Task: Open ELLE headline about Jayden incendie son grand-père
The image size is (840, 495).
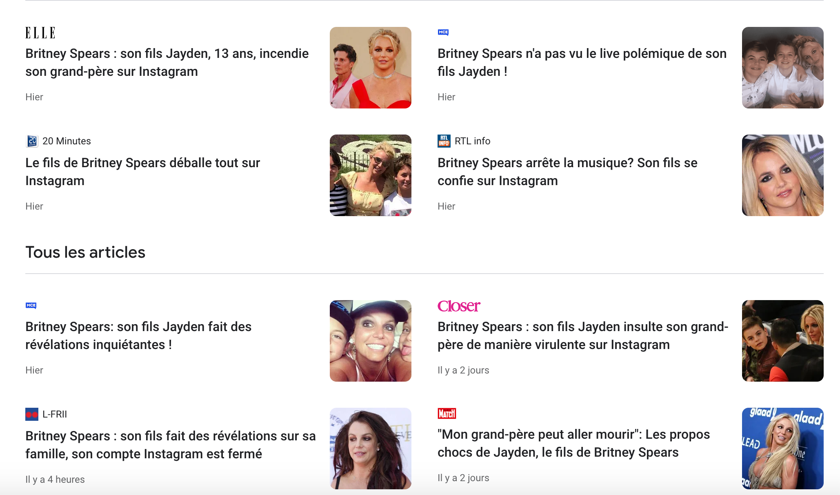Action: (167, 62)
